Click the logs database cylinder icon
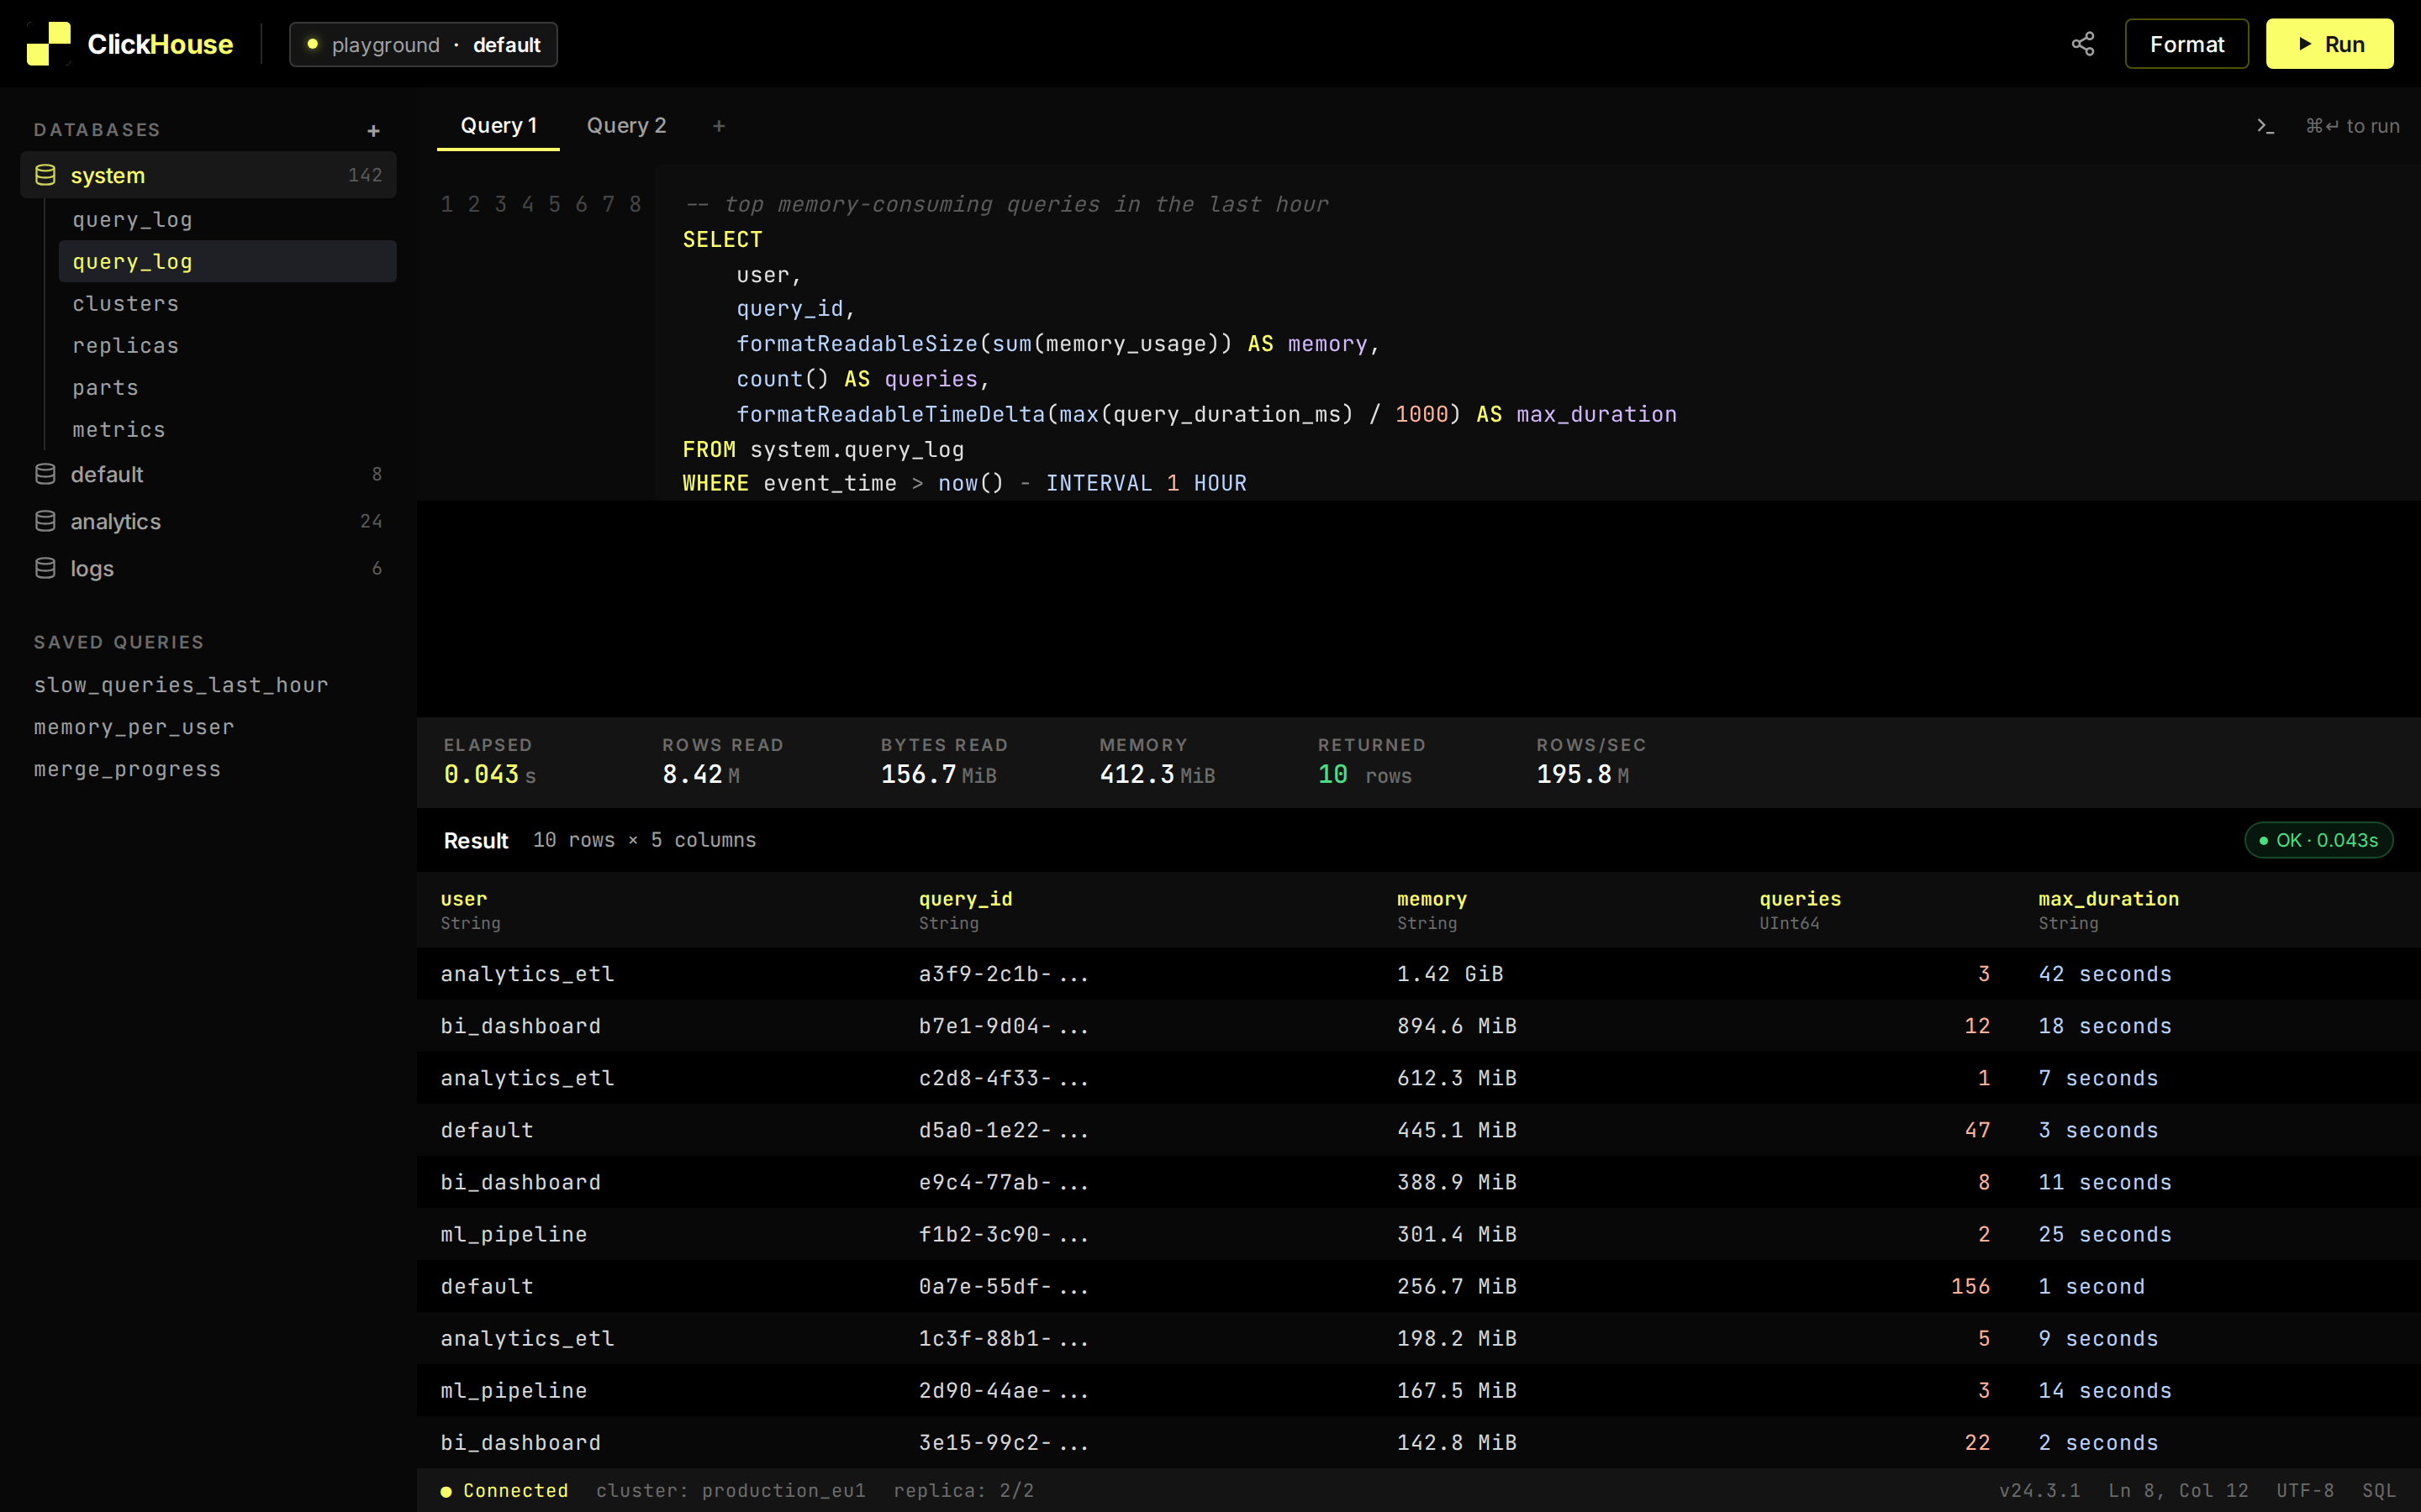This screenshot has height=1512, width=2421. point(45,568)
